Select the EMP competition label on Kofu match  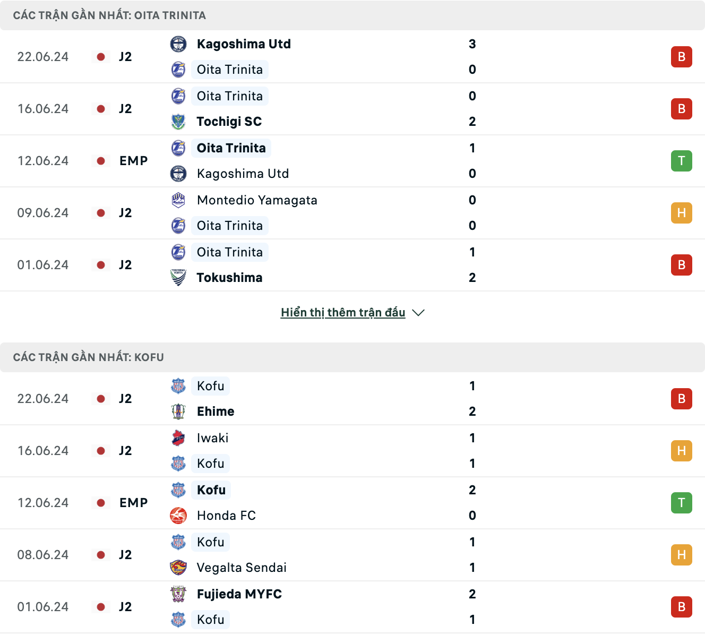134,503
